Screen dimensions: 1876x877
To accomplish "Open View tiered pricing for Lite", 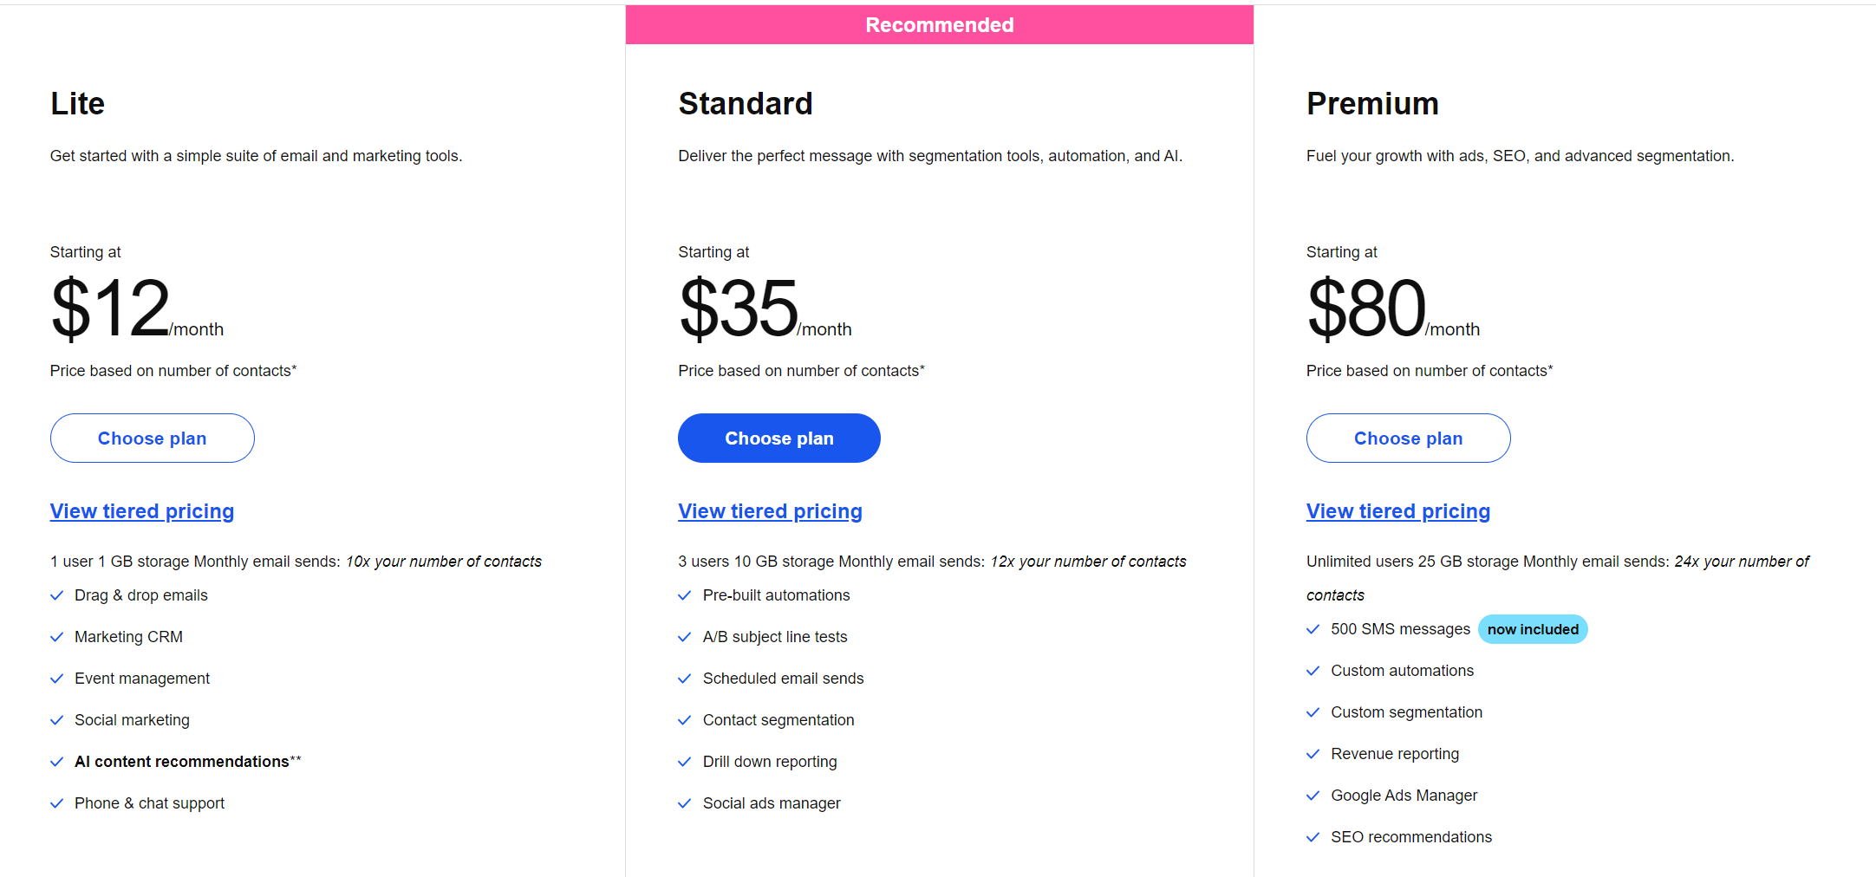I will (x=142, y=511).
